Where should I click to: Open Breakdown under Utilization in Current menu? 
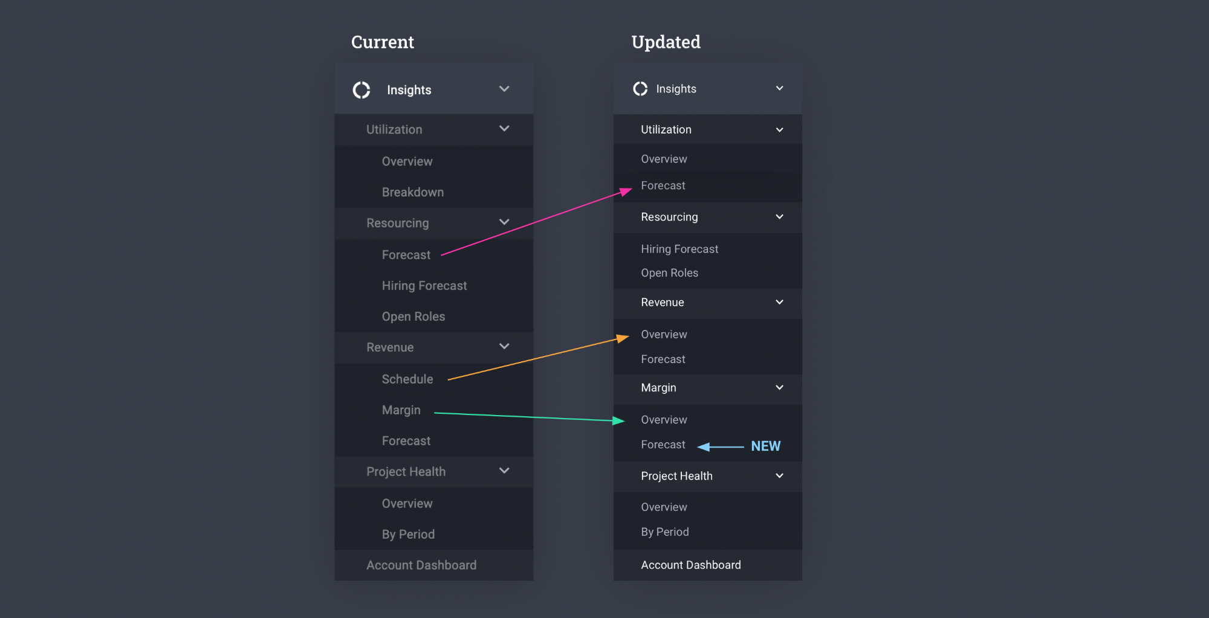click(413, 192)
